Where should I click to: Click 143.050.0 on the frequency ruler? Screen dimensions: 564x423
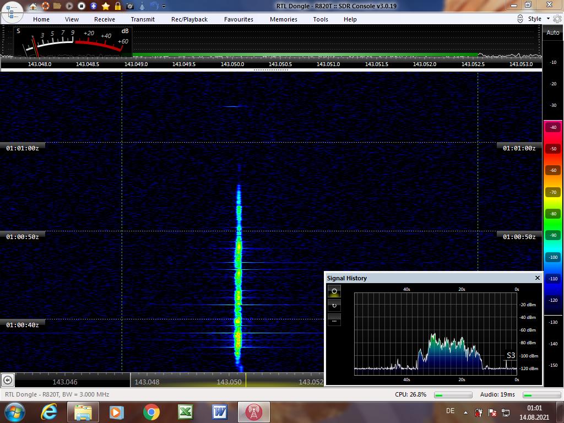(232, 64)
